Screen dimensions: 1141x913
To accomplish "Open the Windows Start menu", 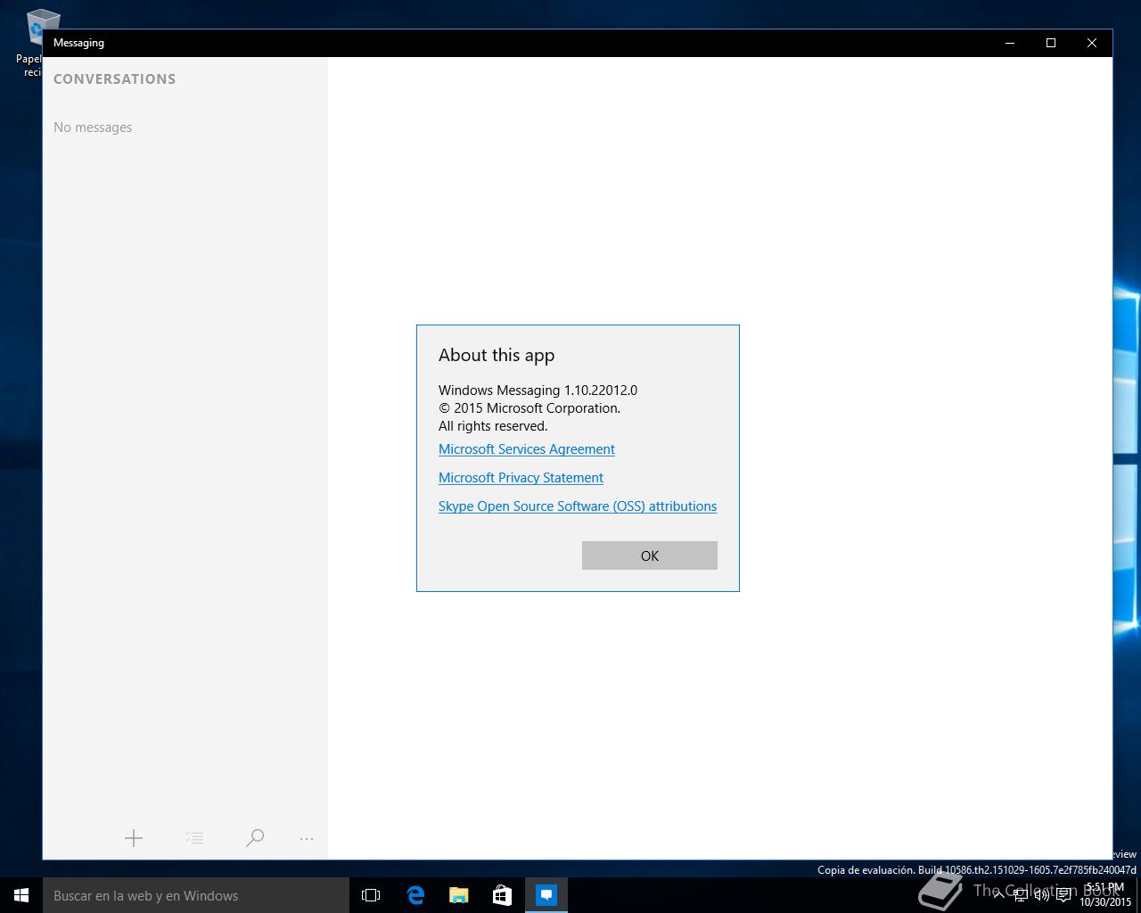I will pos(21,895).
